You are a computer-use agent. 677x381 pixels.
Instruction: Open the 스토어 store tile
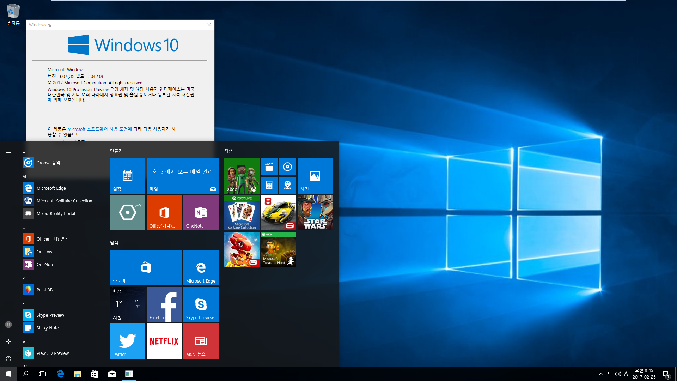(x=146, y=268)
